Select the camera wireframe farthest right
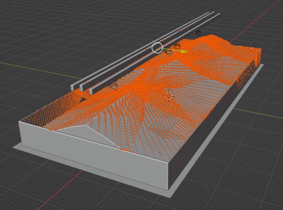Screen dimensions: 283x210 [x=198, y=33]
